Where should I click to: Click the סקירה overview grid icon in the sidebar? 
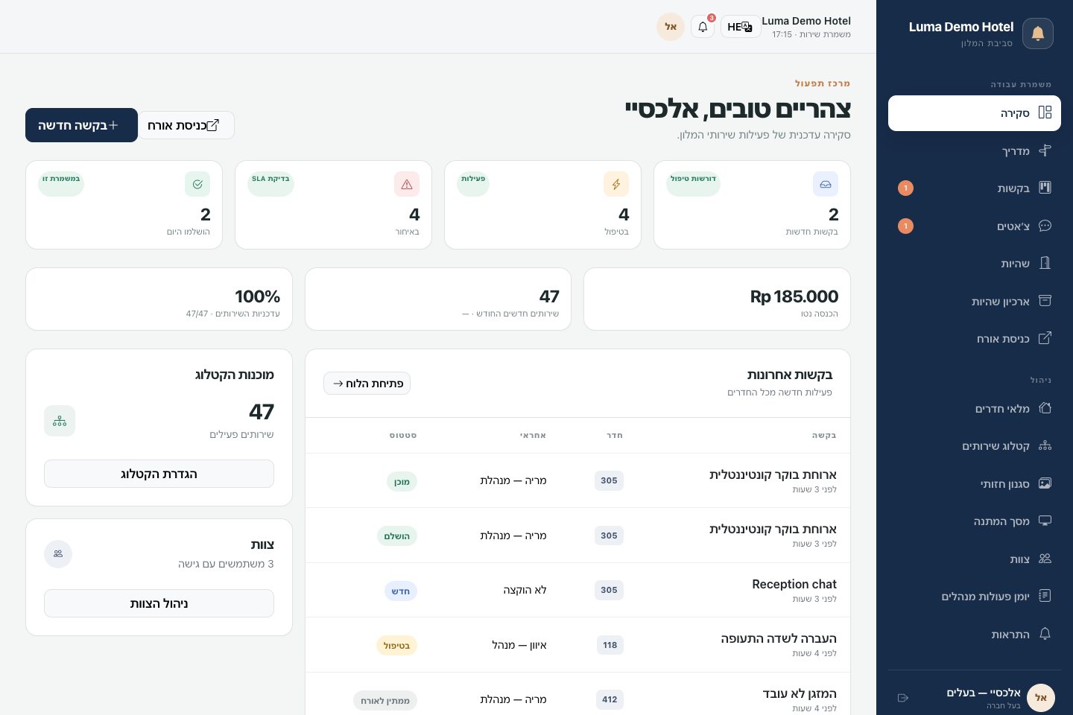[x=1045, y=112]
